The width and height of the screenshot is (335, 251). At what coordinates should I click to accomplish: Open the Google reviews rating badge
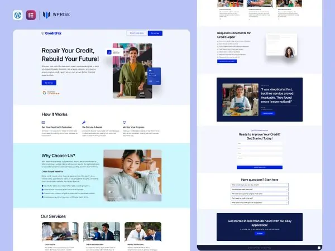pyautogui.click(x=51, y=93)
